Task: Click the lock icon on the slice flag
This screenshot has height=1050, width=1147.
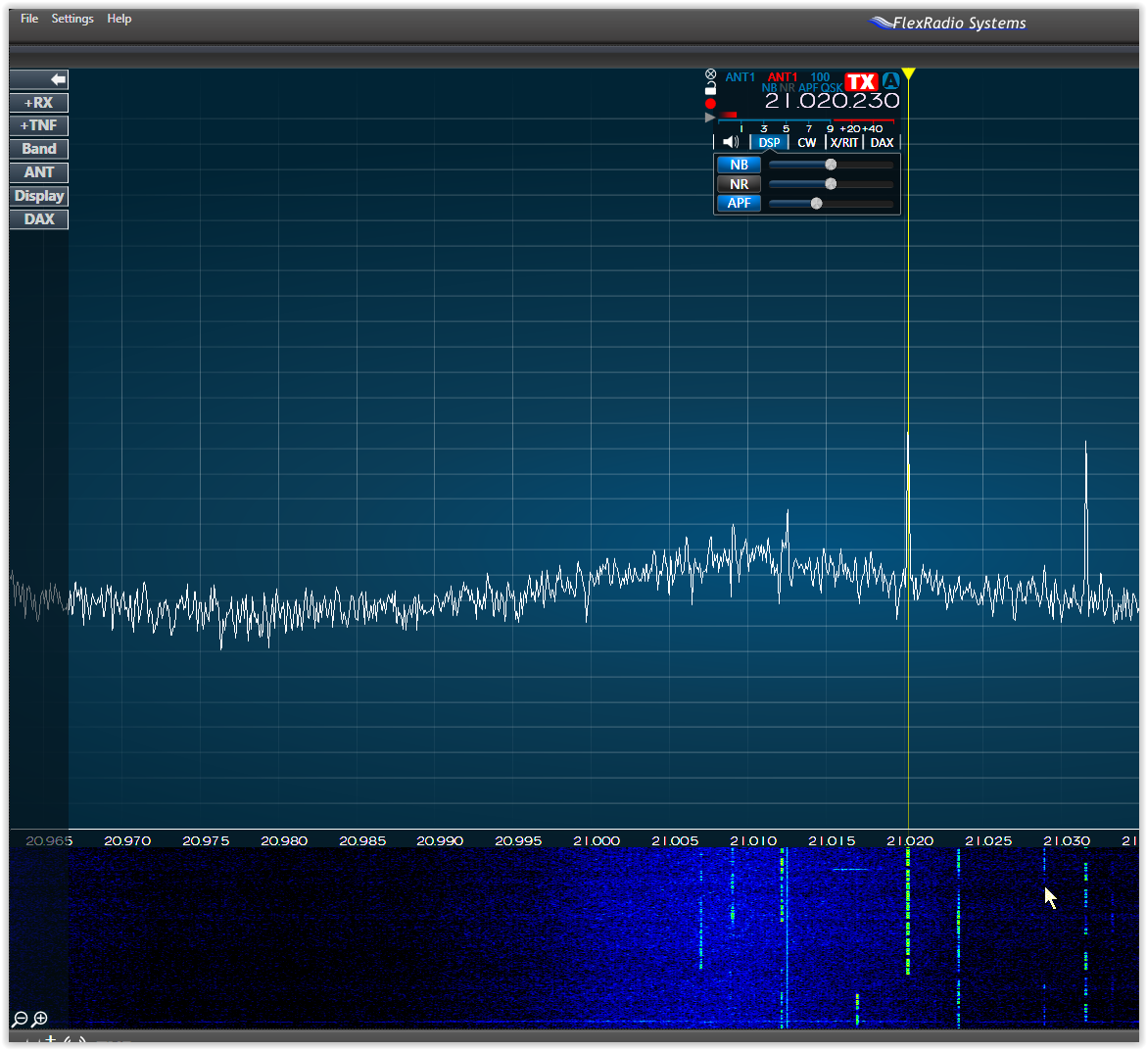Action: point(711,88)
